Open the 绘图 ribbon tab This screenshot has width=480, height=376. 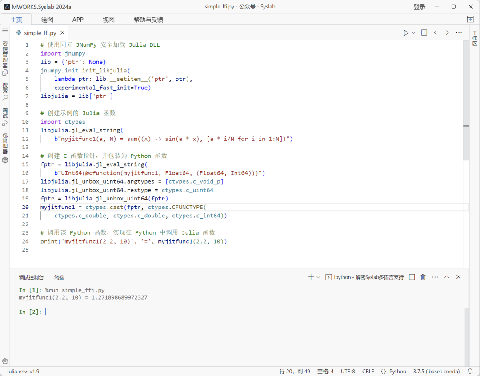point(47,19)
